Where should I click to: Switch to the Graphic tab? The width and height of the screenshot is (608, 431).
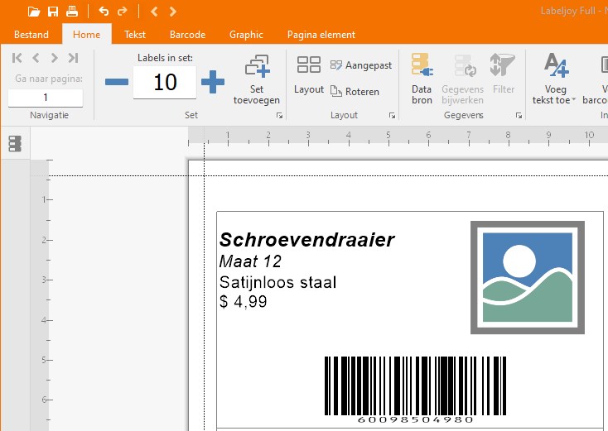[x=246, y=35]
